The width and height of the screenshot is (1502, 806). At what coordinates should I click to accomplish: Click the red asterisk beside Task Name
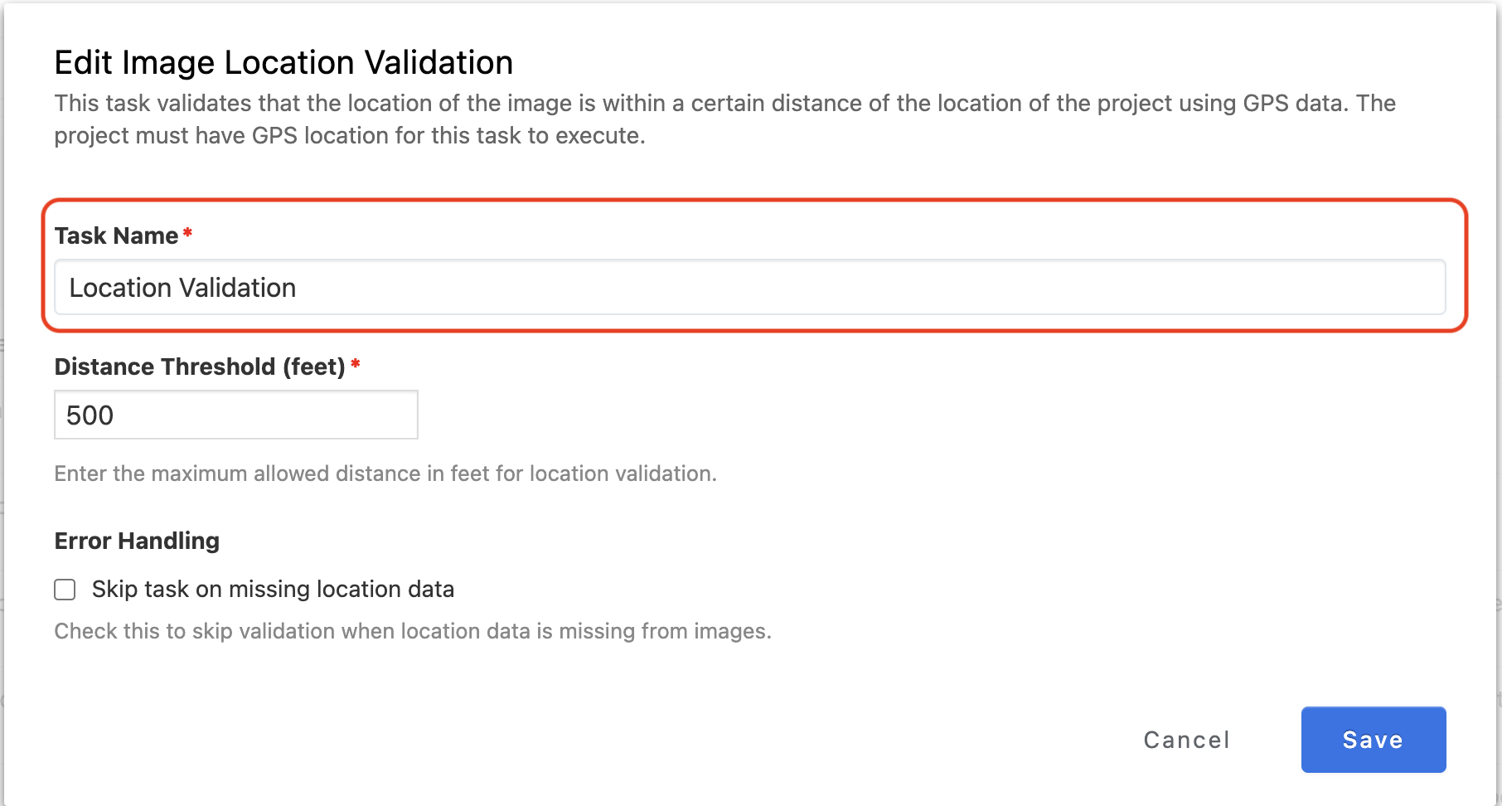188,233
